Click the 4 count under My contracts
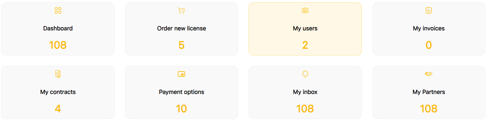 58,109
